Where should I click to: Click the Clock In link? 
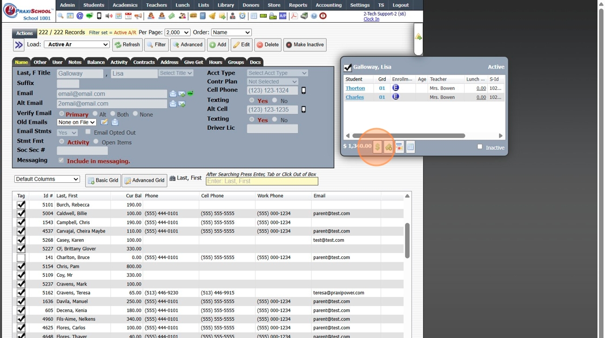(371, 19)
